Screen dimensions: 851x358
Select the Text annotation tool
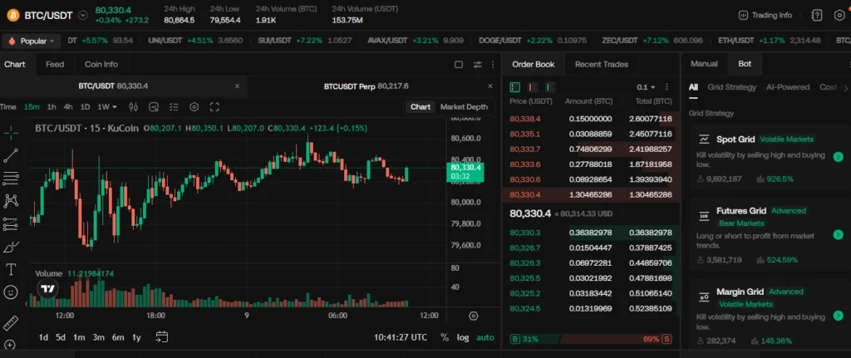coord(10,270)
